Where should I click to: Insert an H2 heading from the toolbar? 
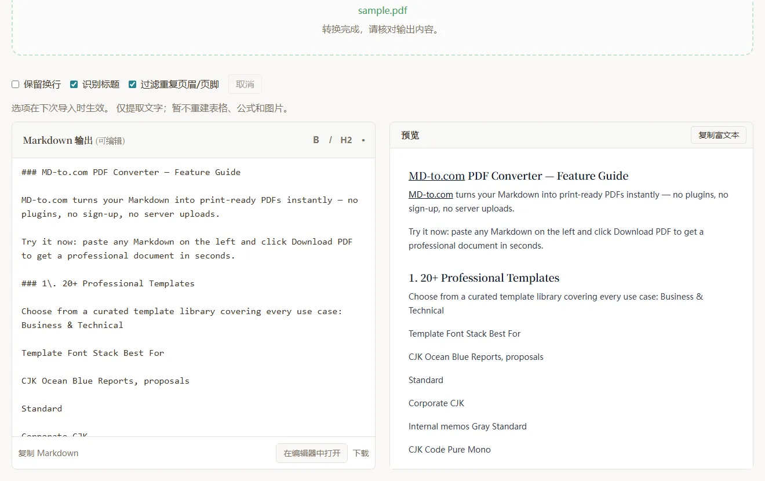(346, 140)
